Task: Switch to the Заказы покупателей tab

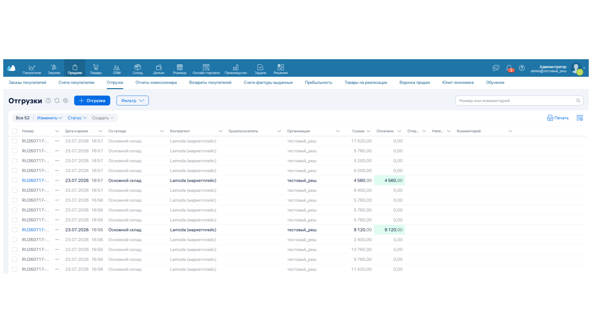Action: coord(27,82)
